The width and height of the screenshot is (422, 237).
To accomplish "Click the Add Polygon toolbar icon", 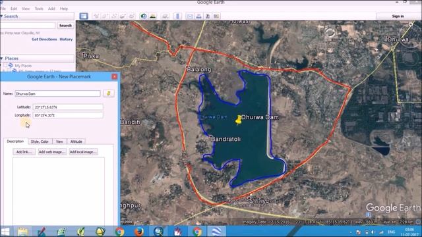I will click(105, 16).
